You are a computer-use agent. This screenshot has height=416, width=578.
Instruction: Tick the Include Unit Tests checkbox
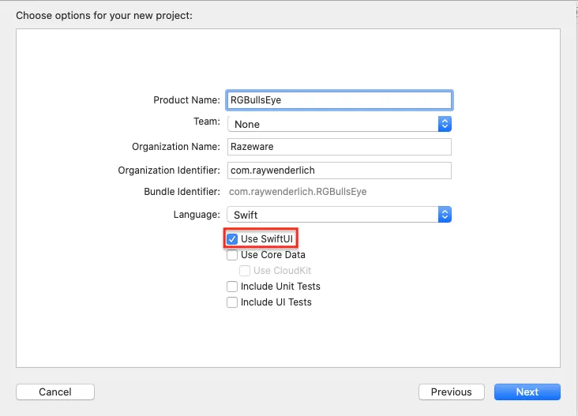coord(232,287)
